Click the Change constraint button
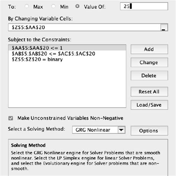 tap(149, 62)
